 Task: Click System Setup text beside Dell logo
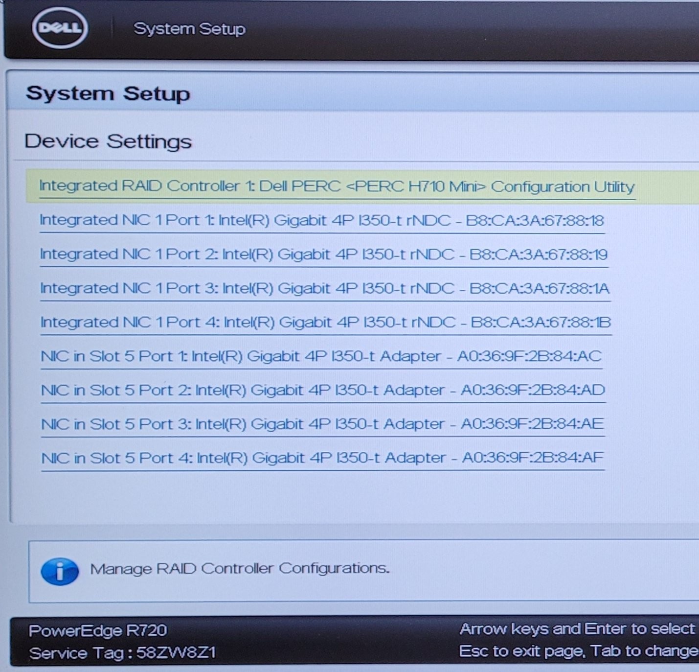point(190,29)
